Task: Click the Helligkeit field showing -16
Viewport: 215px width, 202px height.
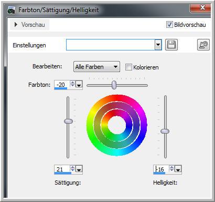Action: [161, 169]
